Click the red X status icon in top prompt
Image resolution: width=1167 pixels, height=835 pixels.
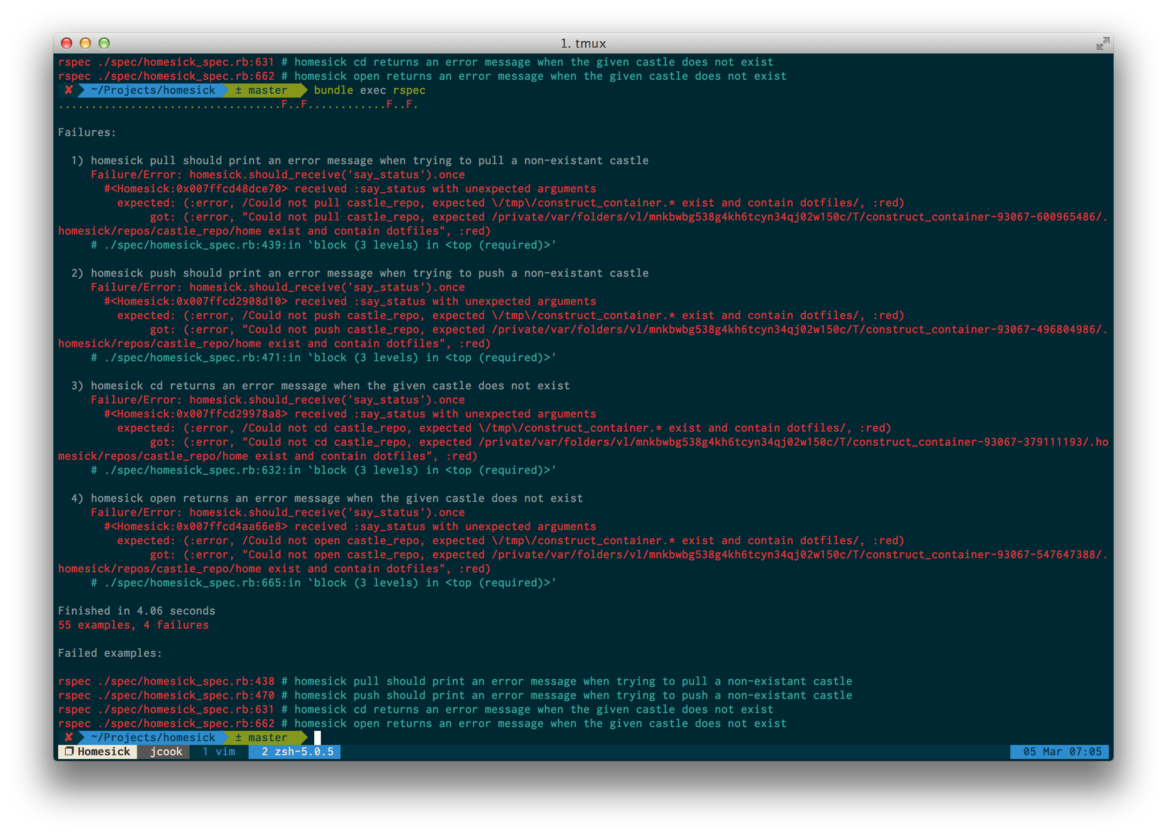68,90
